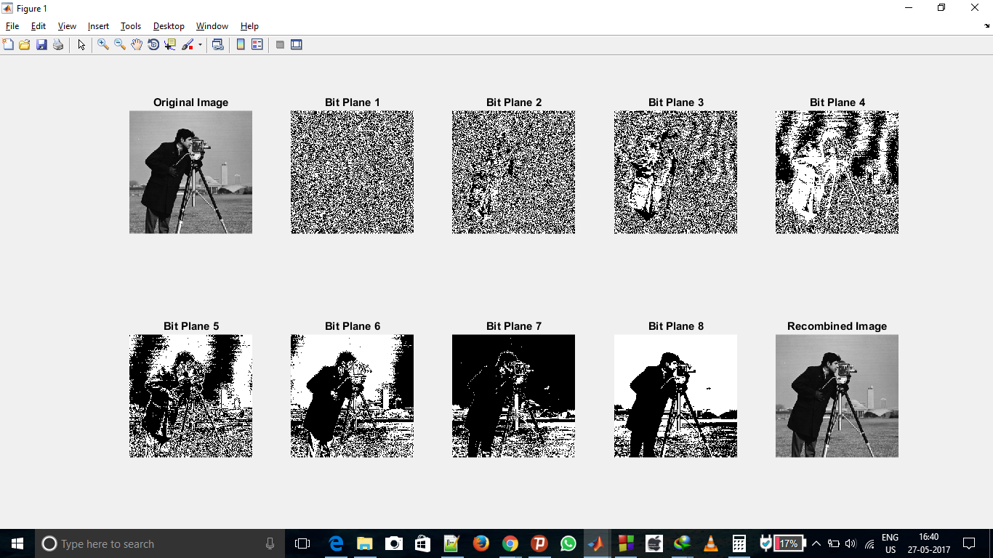Screen dimensions: 993x558
Task: Print the figure with the printer icon
Action: [x=58, y=45]
